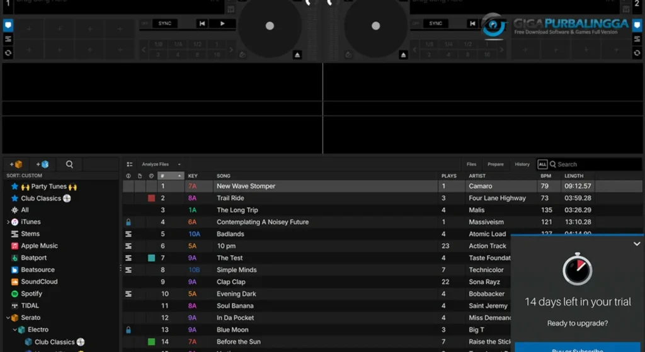This screenshot has width=645, height=352.
Task: Click the stems icon on the Evening Dark row
Action: point(128,293)
